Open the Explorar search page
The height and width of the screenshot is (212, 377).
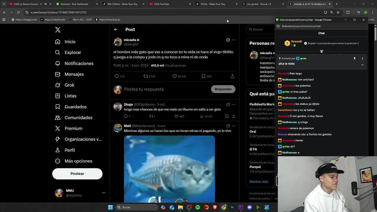[x=68, y=52]
